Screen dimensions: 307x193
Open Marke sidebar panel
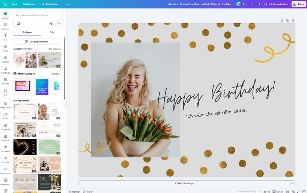(5, 48)
